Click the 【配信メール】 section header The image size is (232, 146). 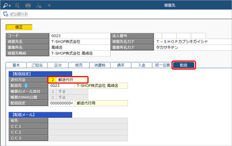[40, 115]
